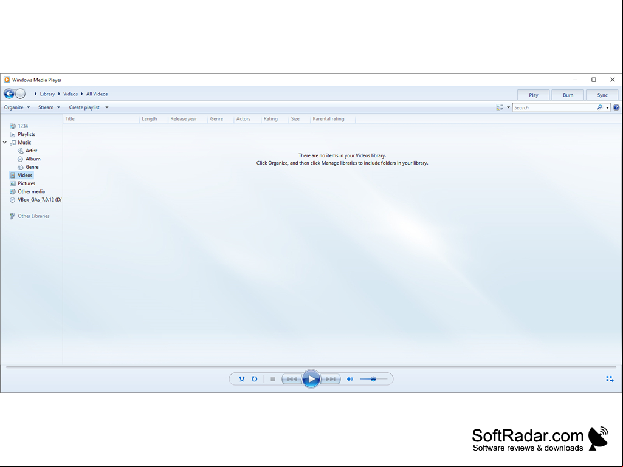Click the Windows Media Player title bar icon
Viewport: 623px width, 467px height.
coord(7,80)
